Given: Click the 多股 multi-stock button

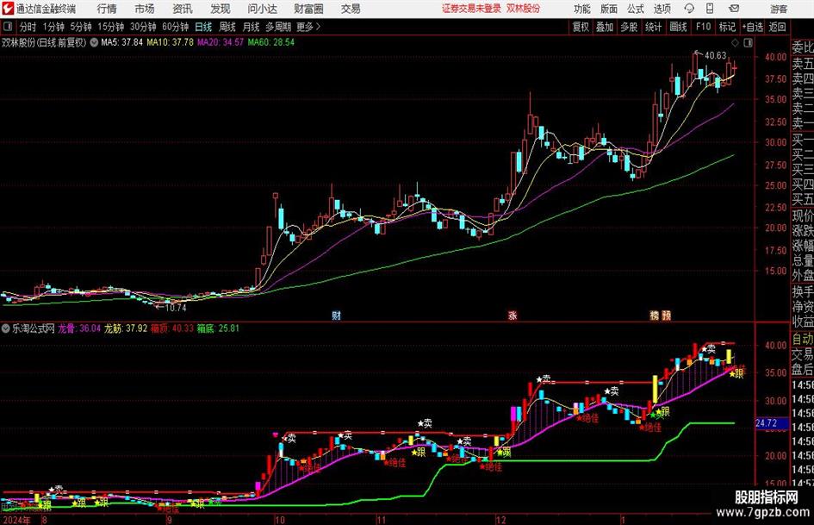Looking at the screenshot, I should coord(629,27).
